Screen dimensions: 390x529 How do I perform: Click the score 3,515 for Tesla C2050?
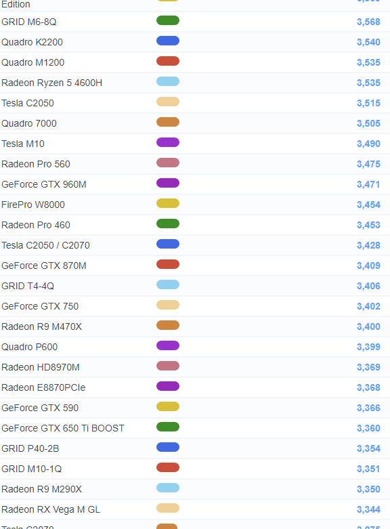click(368, 103)
